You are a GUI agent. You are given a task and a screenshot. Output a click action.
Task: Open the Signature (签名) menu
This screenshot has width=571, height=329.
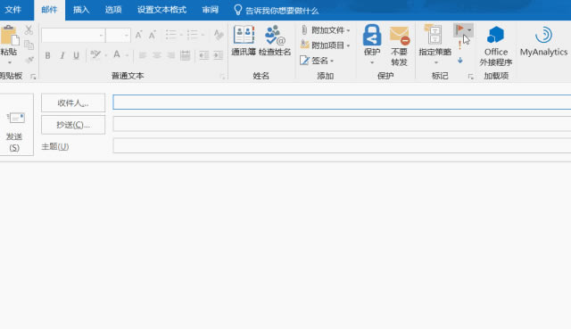[x=317, y=61]
